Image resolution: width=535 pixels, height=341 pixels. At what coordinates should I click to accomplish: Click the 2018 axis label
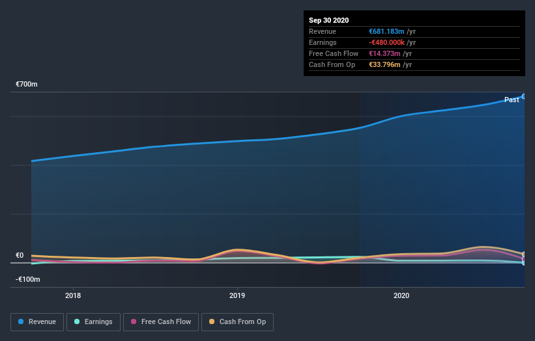[x=73, y=295]
